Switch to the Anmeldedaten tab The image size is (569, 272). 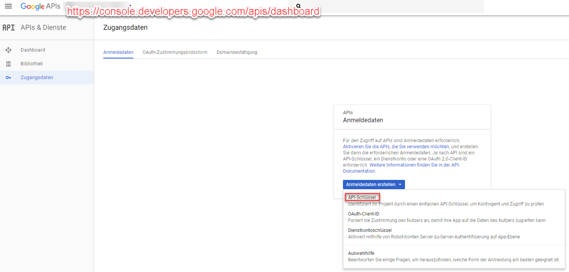[x=118, y=52]
